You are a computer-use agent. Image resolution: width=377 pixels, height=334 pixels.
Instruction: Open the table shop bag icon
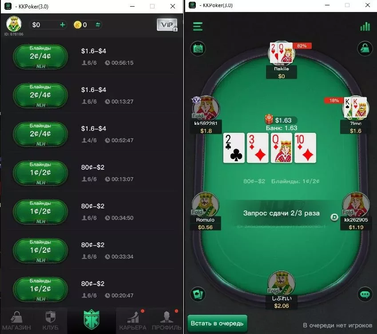pos(365,48)
